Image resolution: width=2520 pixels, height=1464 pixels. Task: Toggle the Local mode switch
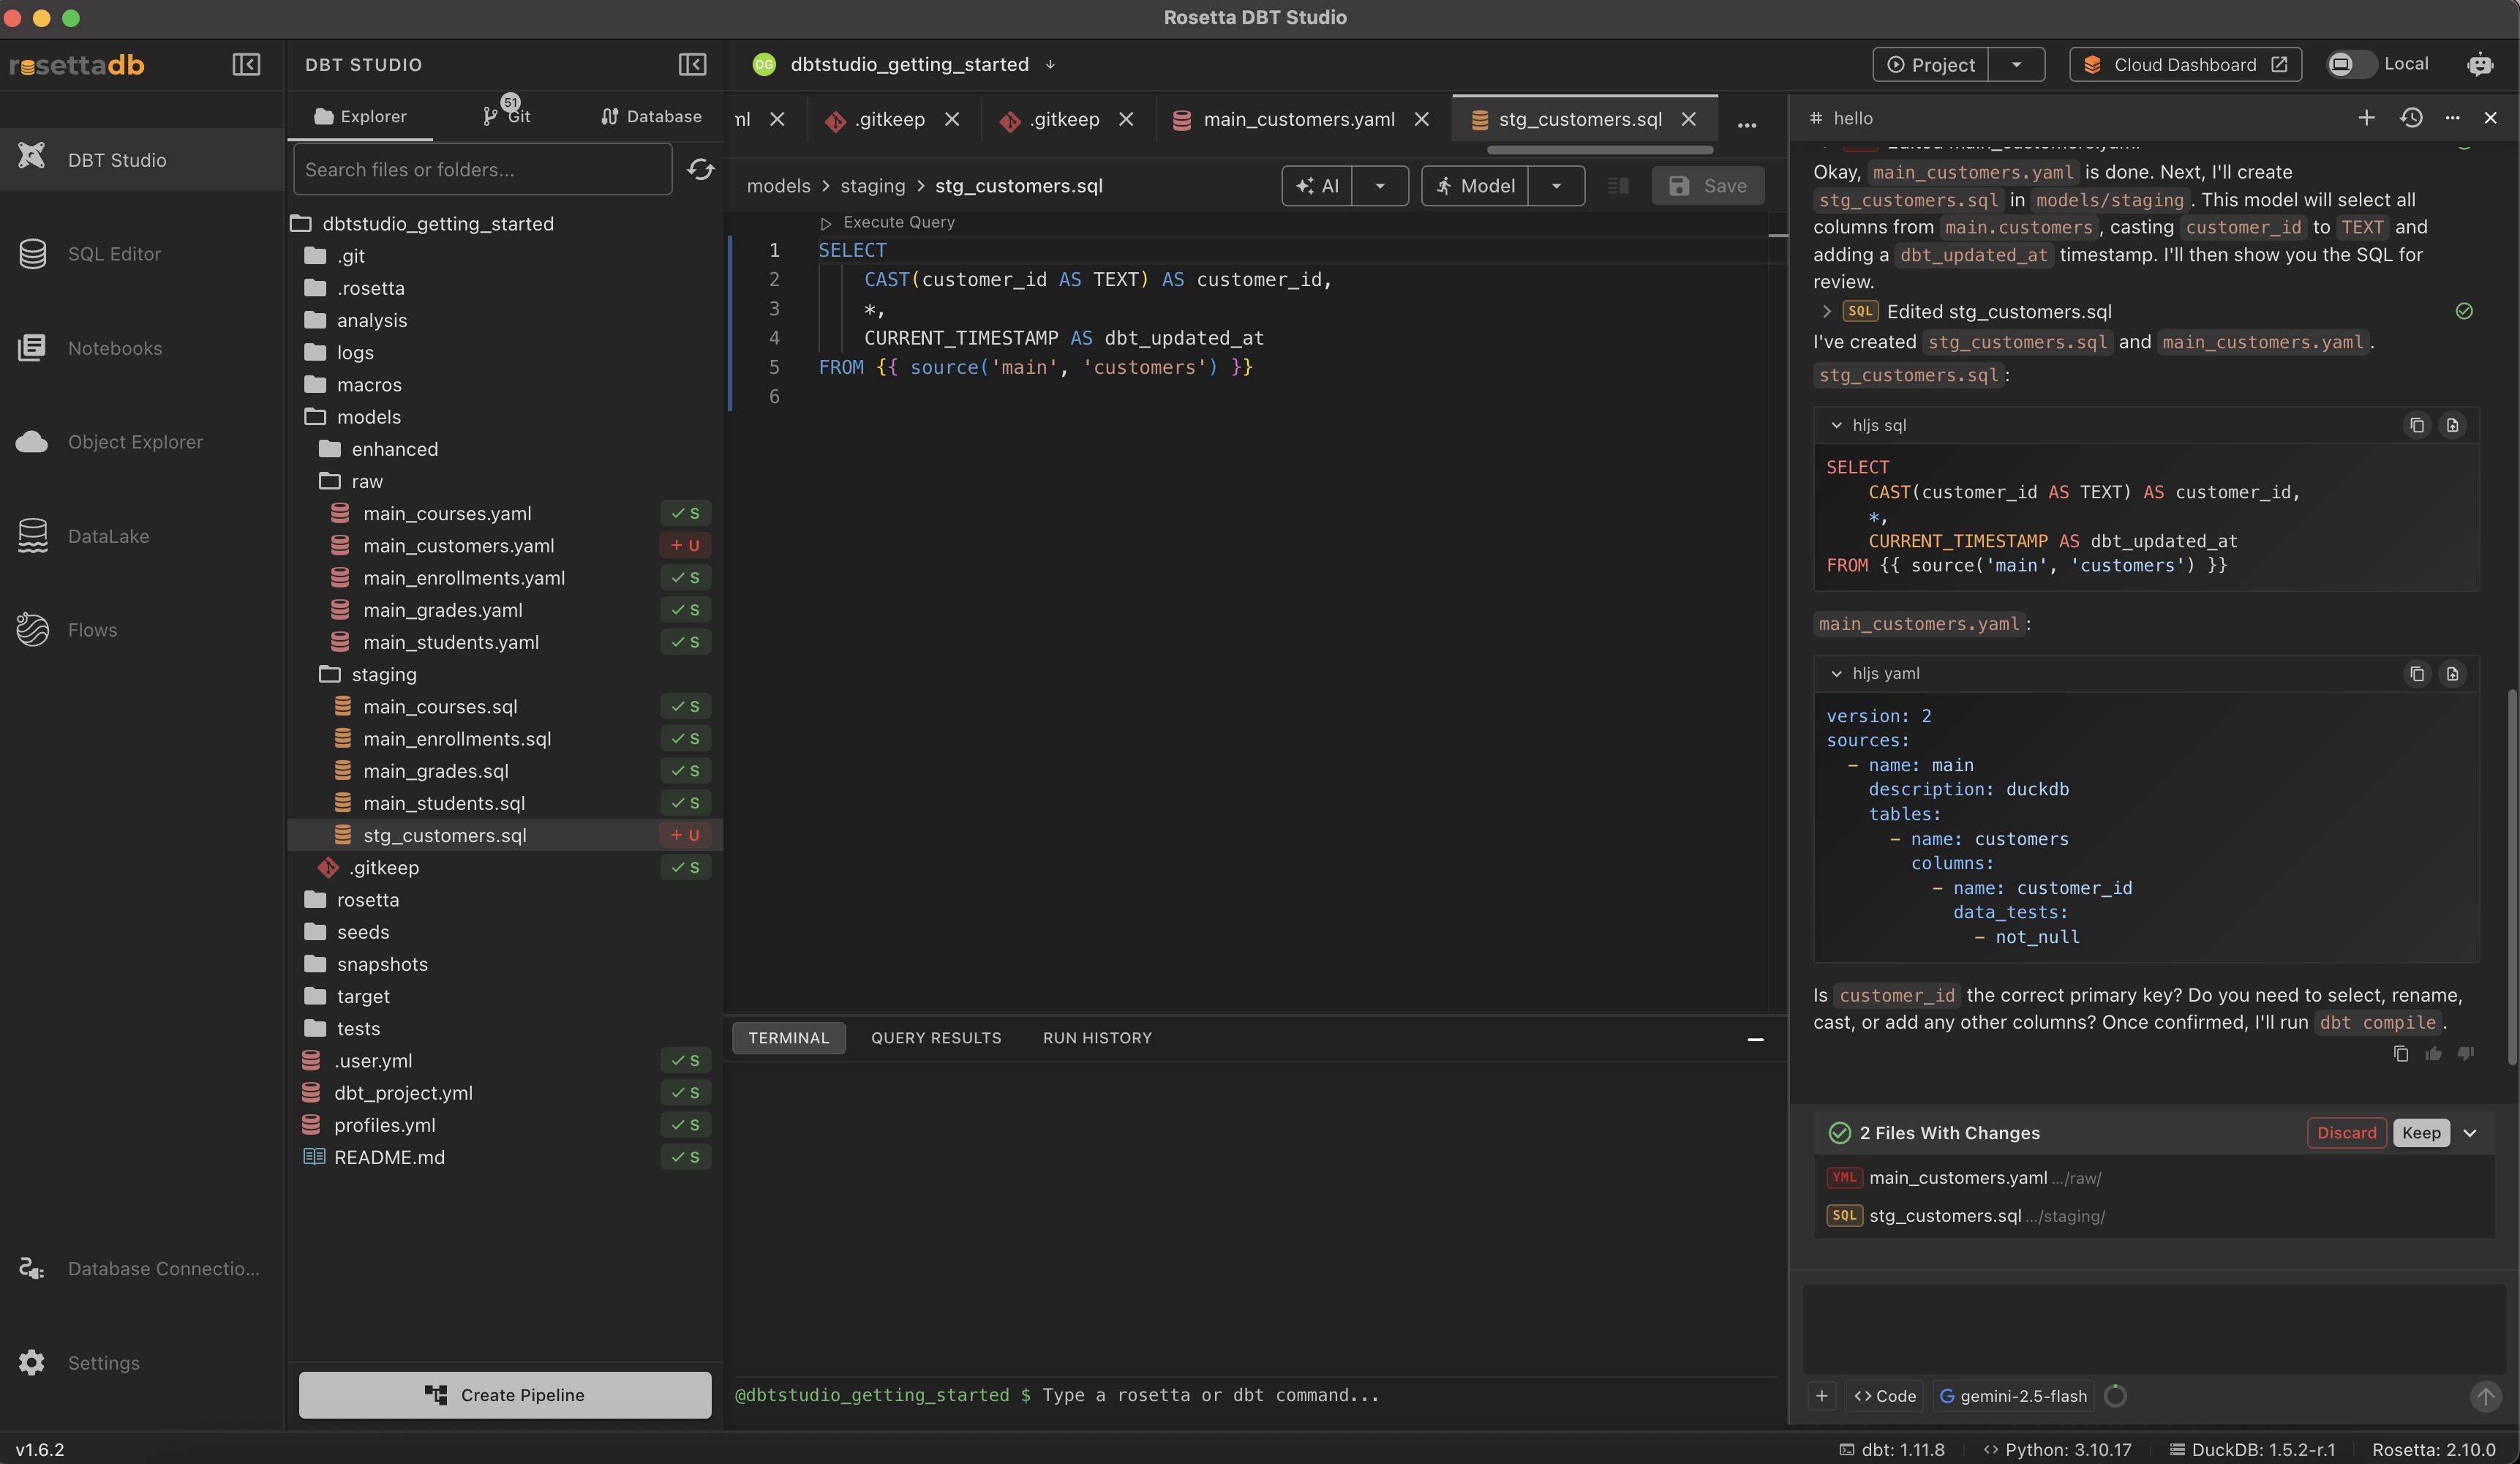tap(2351, 64)
